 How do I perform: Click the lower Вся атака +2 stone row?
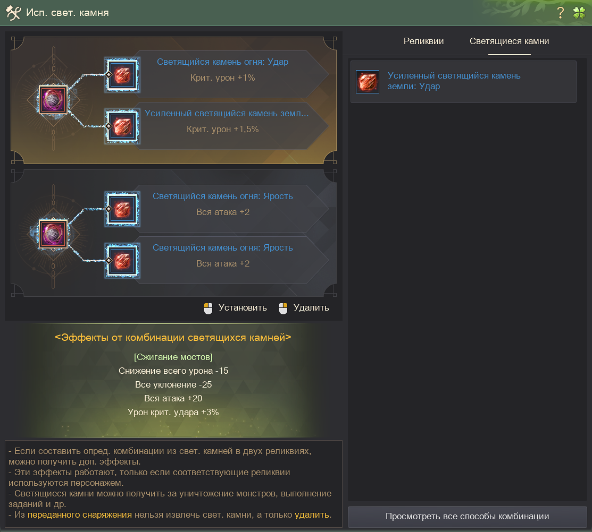point(230,260)
